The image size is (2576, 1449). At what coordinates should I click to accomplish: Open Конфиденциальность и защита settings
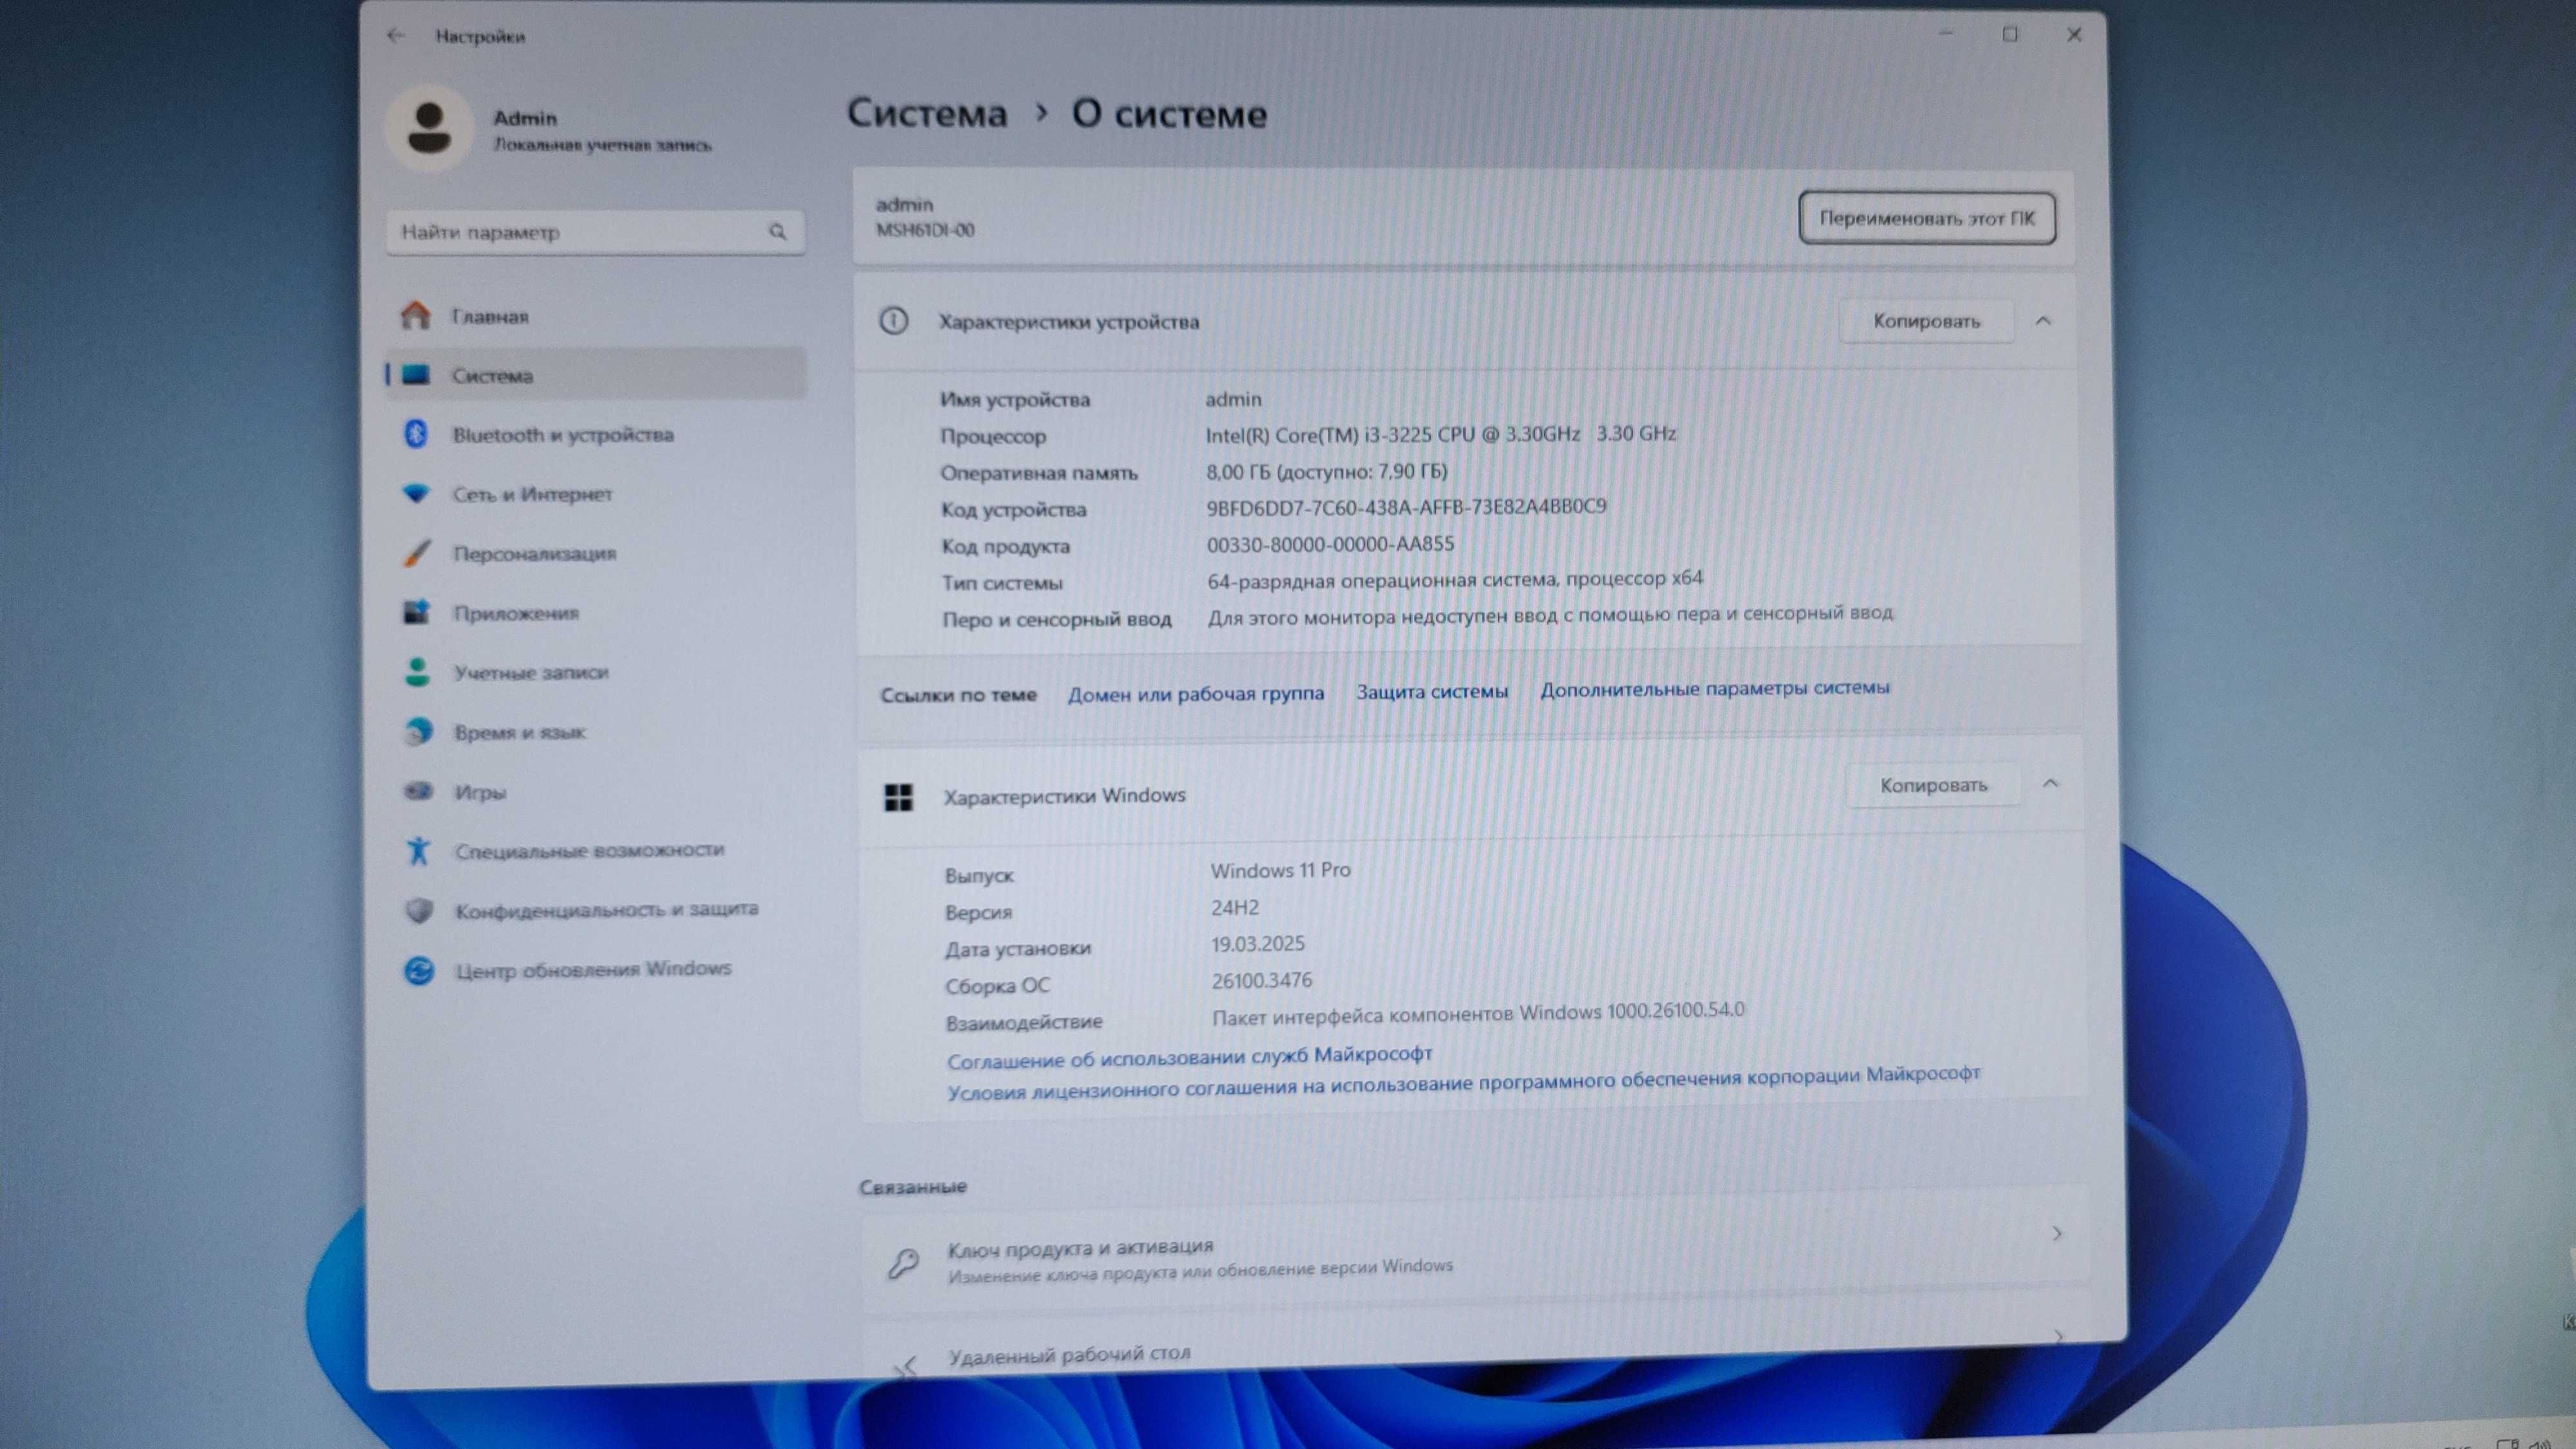click(x=595, y=910)
